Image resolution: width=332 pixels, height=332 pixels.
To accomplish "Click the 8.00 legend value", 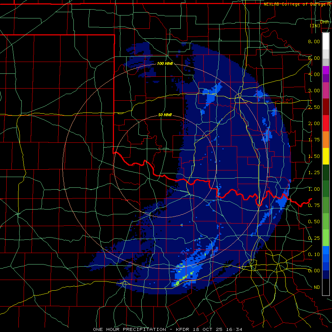I will (314, 41).
